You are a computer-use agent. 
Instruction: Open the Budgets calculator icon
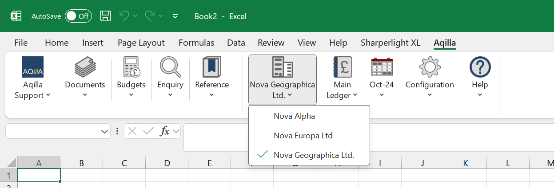tap(131, 67)
